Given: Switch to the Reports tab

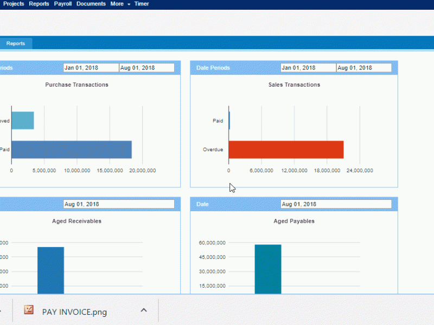Looking at the screenshot, I should pos(16,43).
